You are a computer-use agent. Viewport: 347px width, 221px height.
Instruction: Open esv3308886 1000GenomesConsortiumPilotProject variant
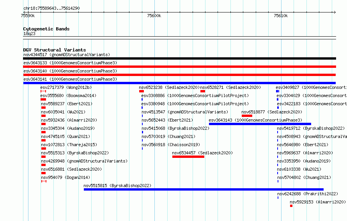tap(195, 95)
